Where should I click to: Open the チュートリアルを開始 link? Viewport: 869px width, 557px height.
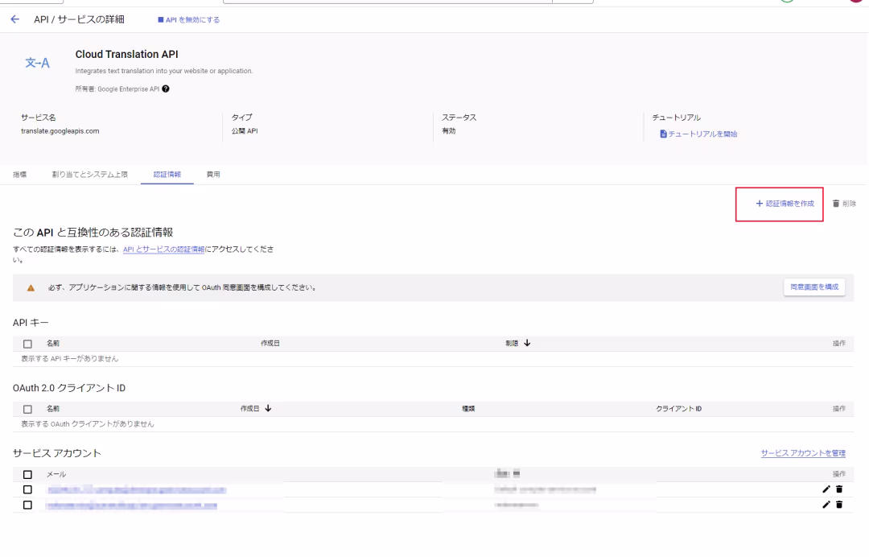(x=698, y=134)
